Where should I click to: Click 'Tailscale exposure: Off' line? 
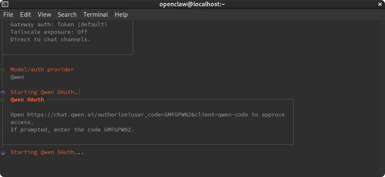49,32
